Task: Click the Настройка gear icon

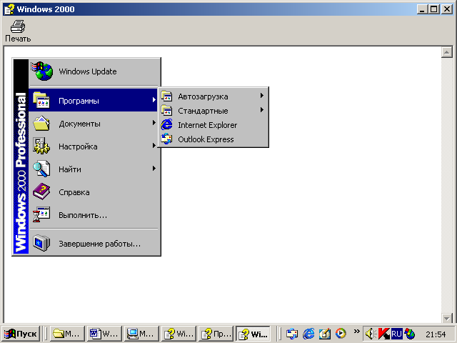Action: [41, 146]
